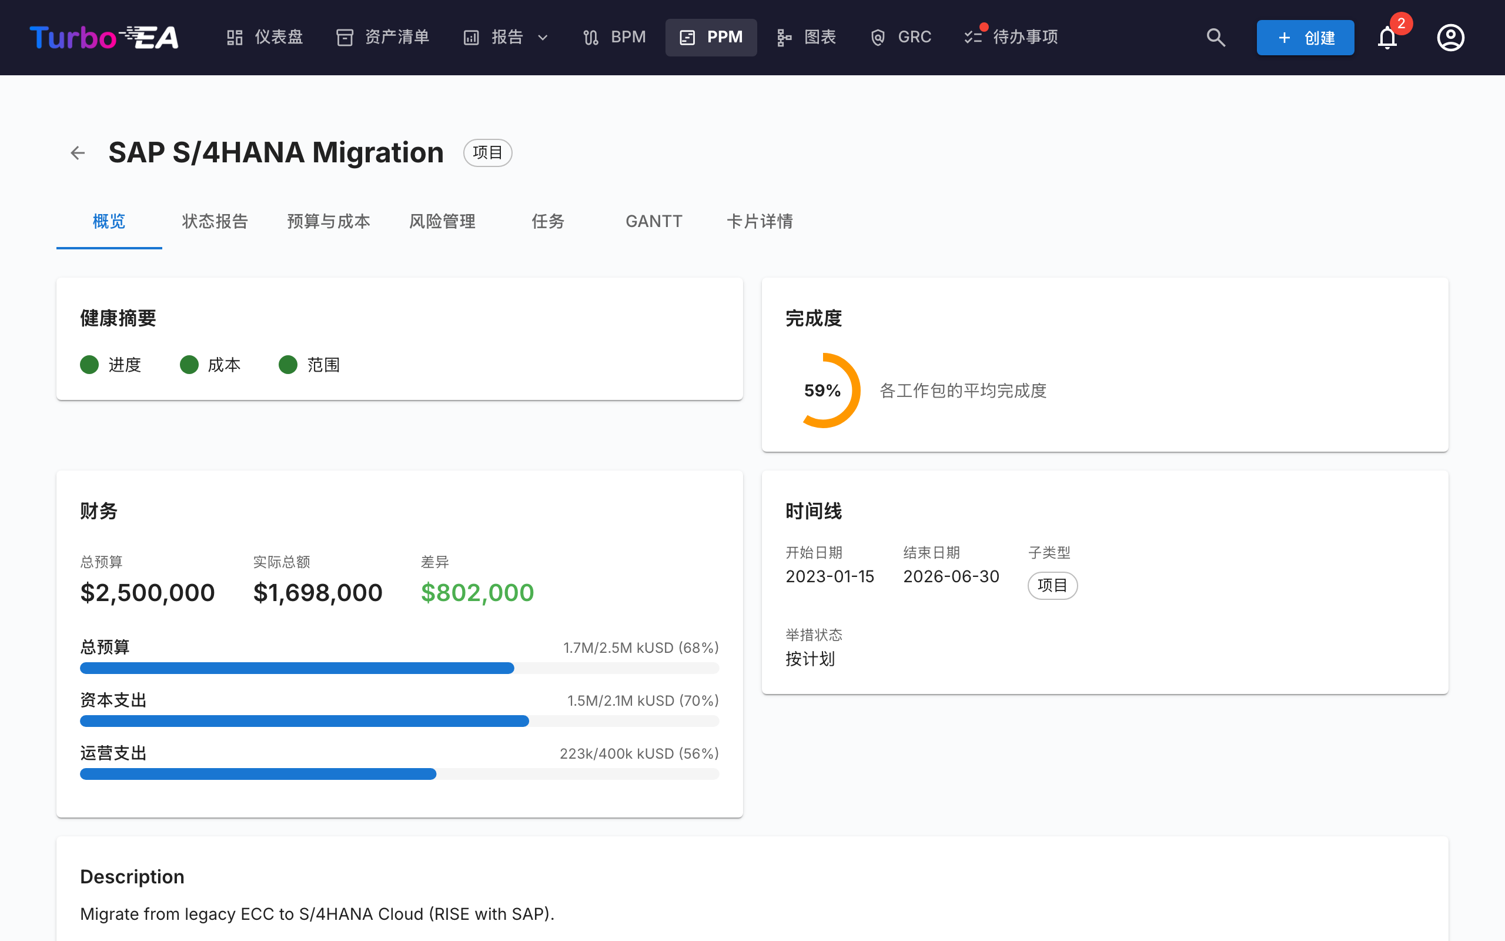Open the dashboard grid icon
This screenshot has width=1505, height=941.
[235, 37]
